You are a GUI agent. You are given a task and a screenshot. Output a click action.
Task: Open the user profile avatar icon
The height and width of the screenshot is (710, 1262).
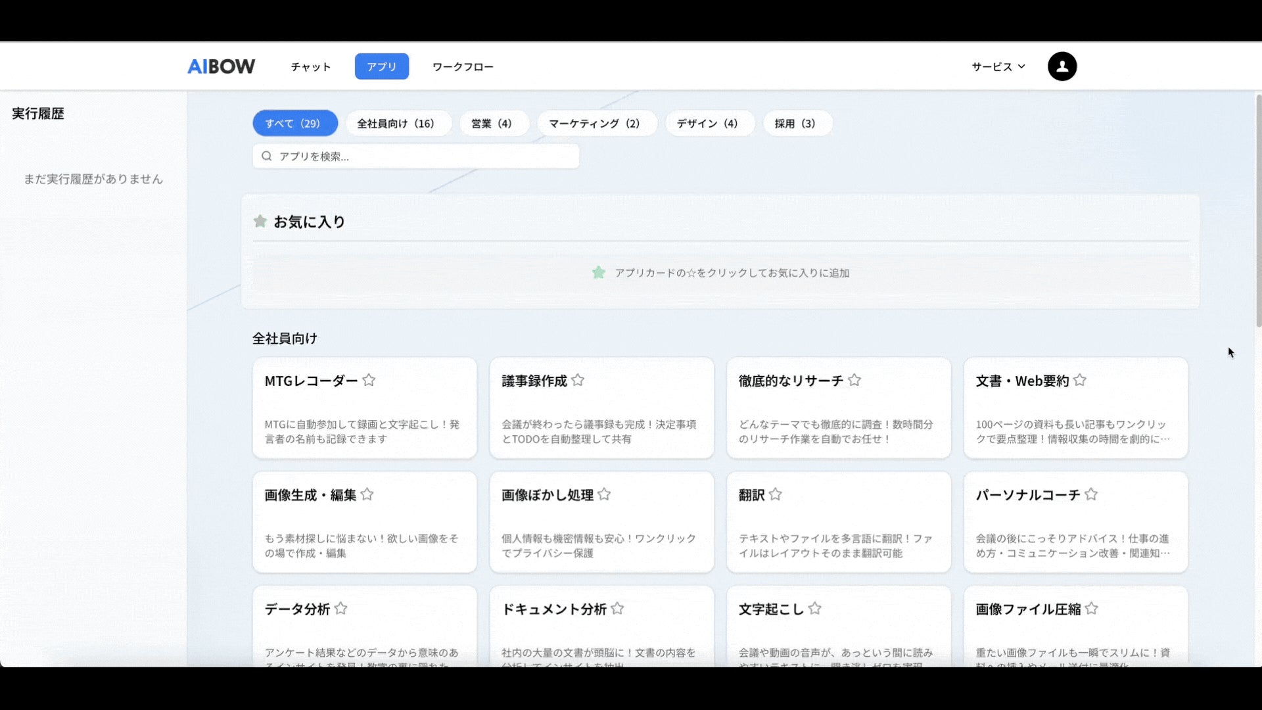[1062, 66]
